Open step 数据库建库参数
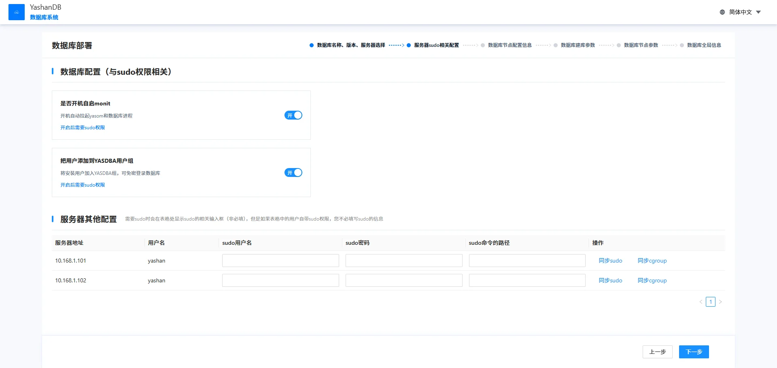Image resolution: width=777 pixels, height=368 pixels. pyautogui.click(x=577, y=45)
